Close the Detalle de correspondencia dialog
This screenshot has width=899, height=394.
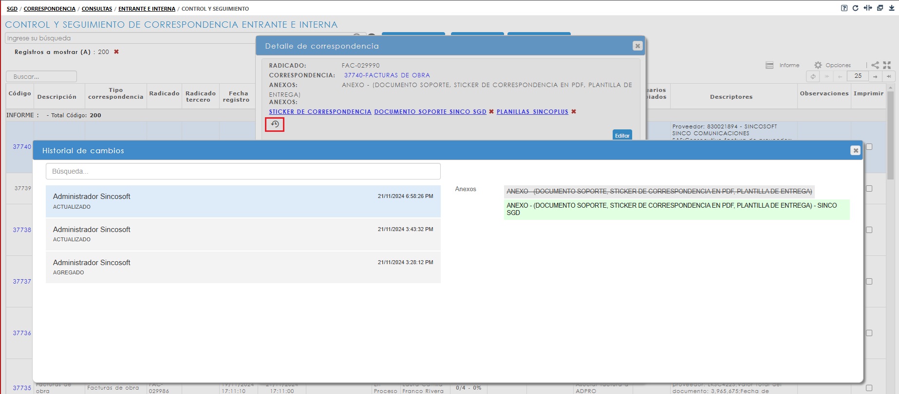pos(637,46)
